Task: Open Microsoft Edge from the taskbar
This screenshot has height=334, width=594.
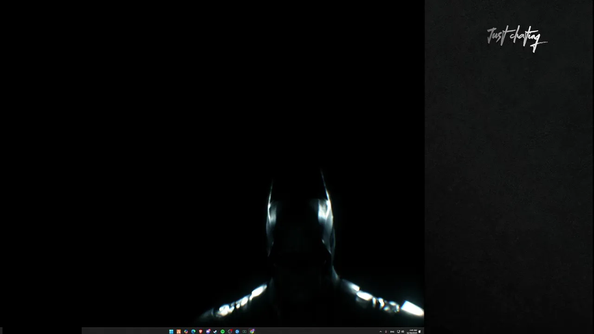Action: click(x=193, y=332)
